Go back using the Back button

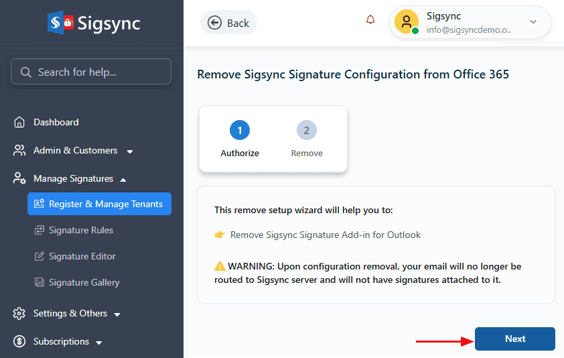pos(228,23)
